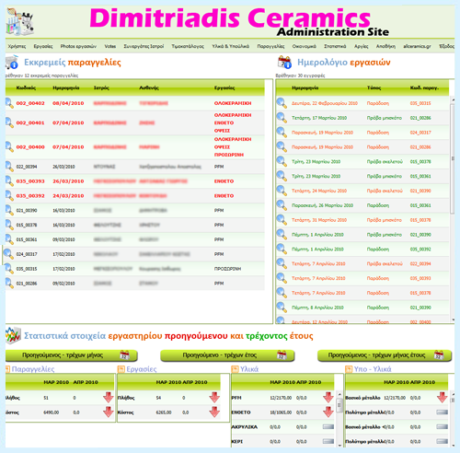View pending order 015_00378 via magnifier icon
Viewport: 460px width, 453px height.
tap(9, 225)
